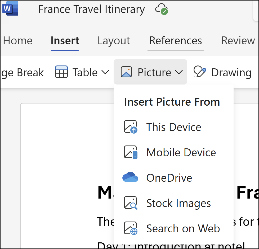Click the France Travel Itinerary document title

91,9
